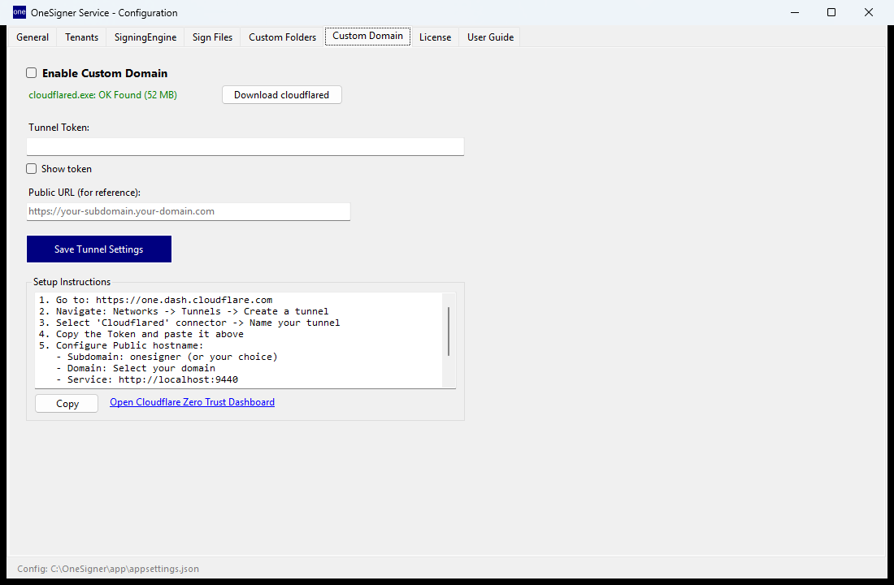Click the 'Go to: https://one.dash.cloudflare.com' instruction line
The width and height of the screenshot is (894, 585).
pos(156,300)
